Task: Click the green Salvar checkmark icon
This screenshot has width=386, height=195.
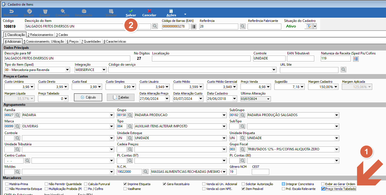Action: tap(131, 11)
